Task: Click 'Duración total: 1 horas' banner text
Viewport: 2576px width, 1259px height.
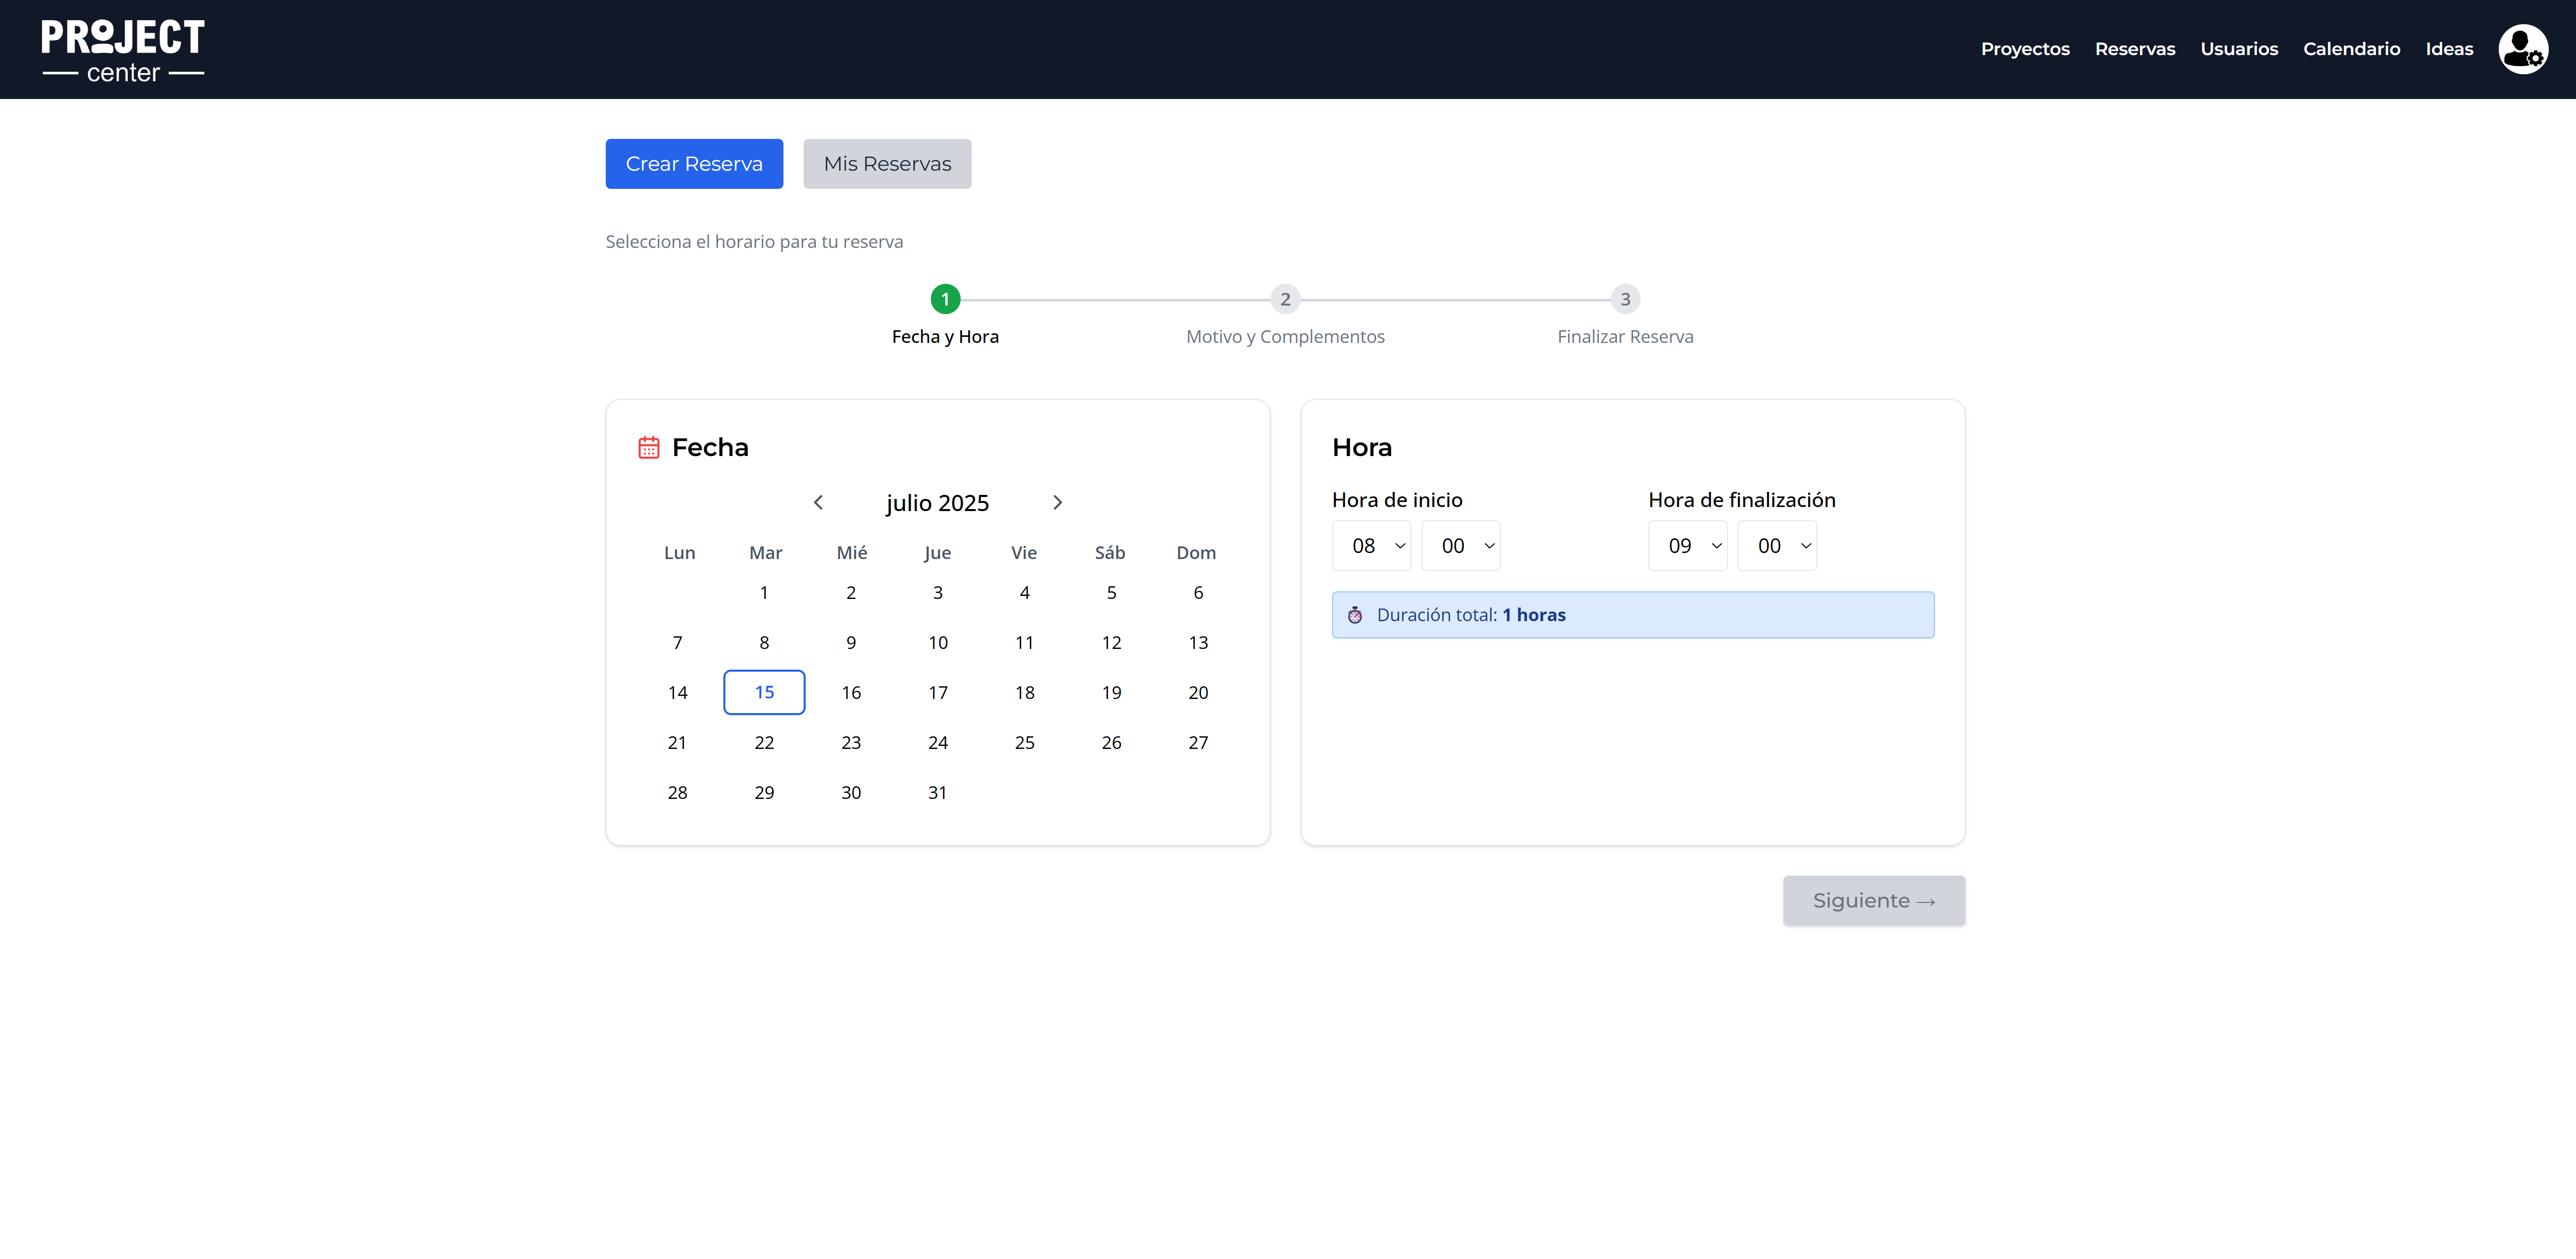Action: 1471,615
